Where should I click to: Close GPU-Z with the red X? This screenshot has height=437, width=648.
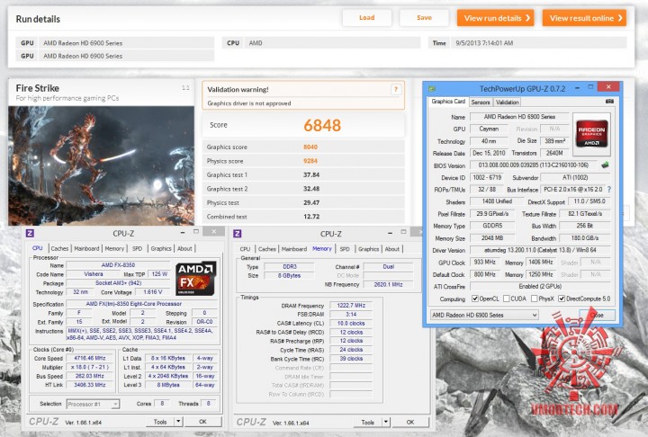pos(608,86)
